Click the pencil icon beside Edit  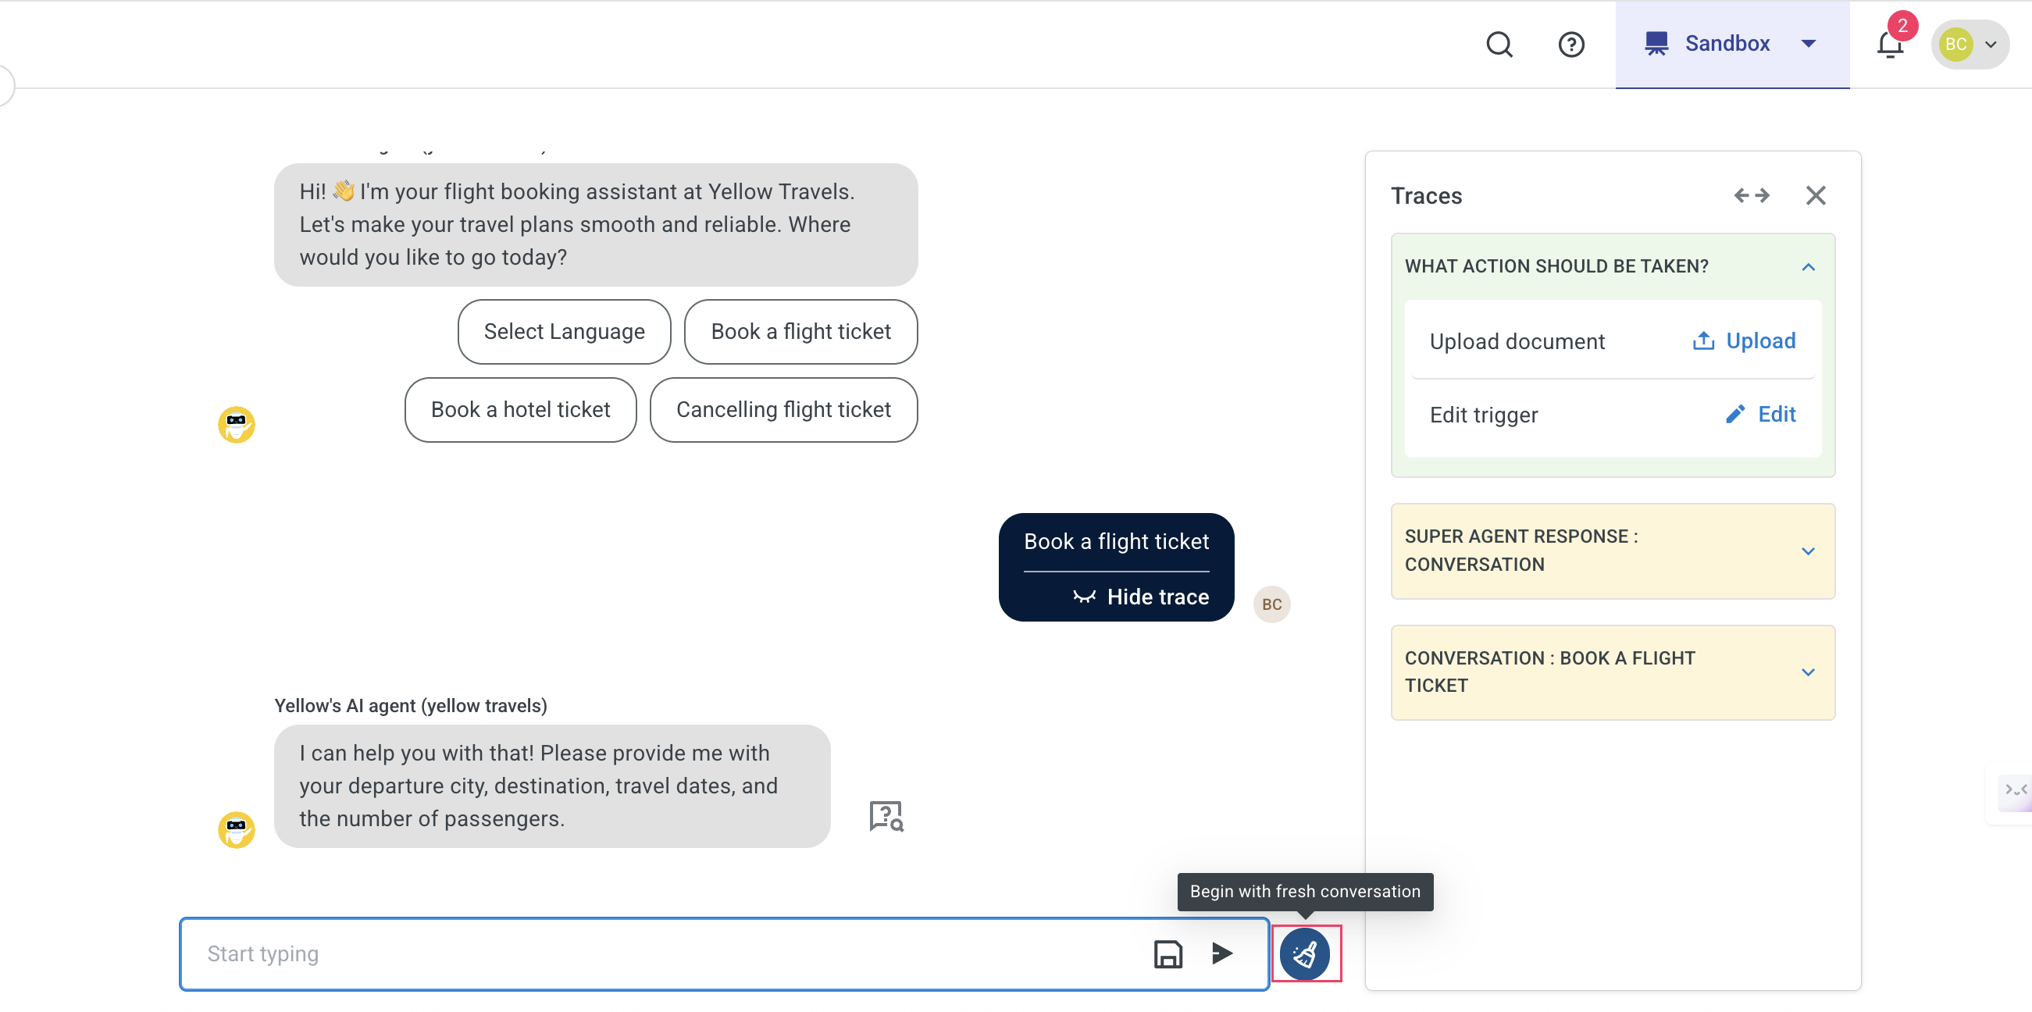coord(1734,414)
